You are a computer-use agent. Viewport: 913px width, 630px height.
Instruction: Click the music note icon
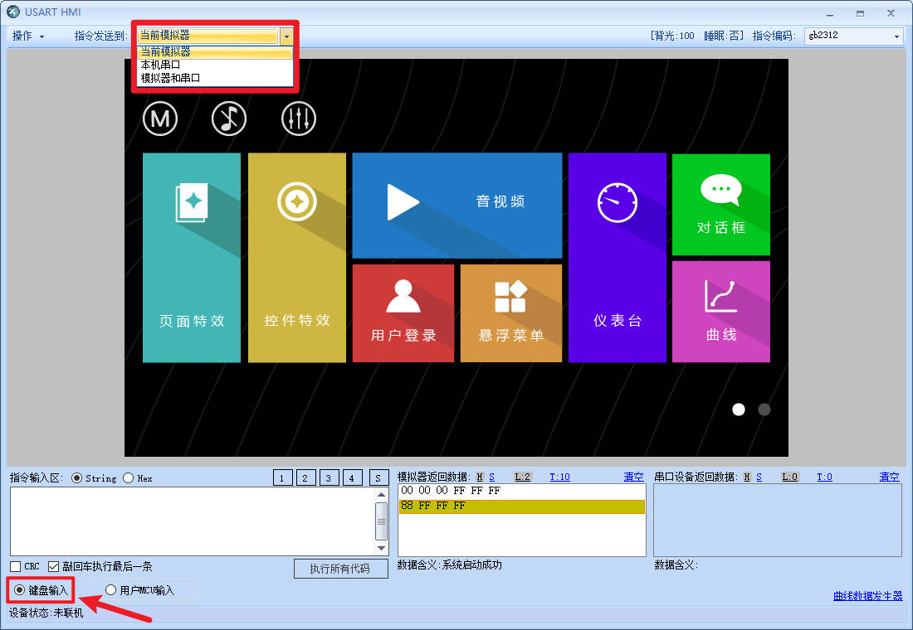229,119
